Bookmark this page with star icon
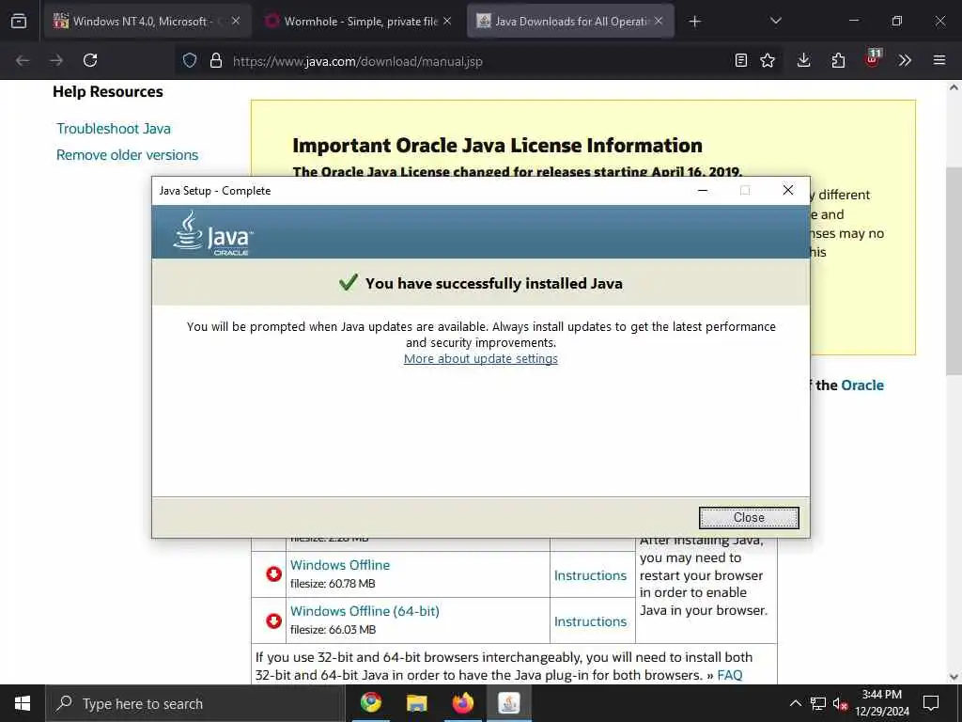 click(767, 60)
